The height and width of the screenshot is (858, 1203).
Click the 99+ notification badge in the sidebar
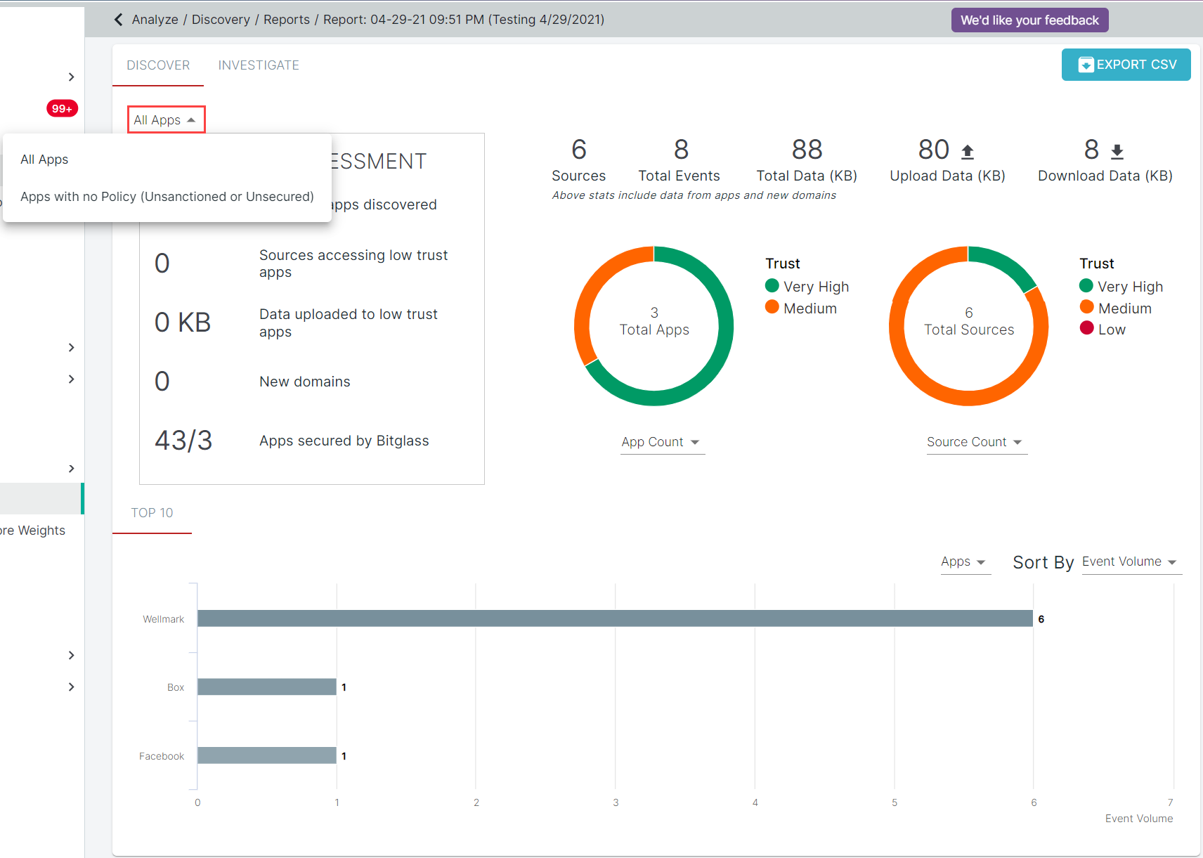click(x=62, y=108)
